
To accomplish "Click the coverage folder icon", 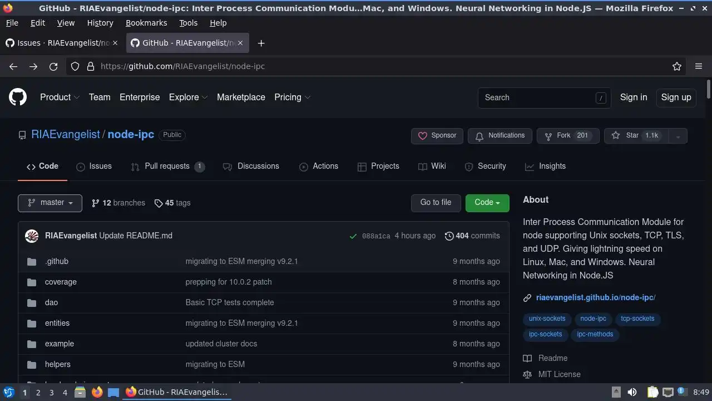I will [x=32, y=282].
